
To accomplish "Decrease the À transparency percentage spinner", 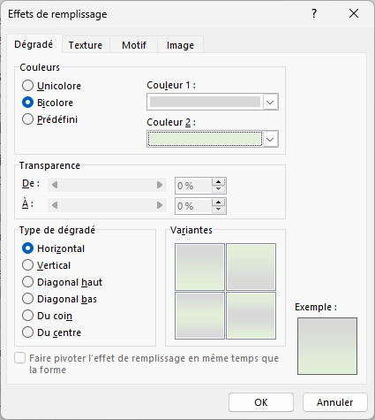I will (218, 209).
